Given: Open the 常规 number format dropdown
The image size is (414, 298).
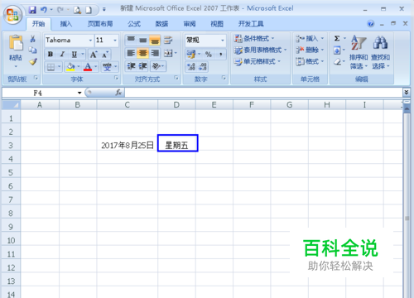Looking at the screenshot, I should coord(223,41).
